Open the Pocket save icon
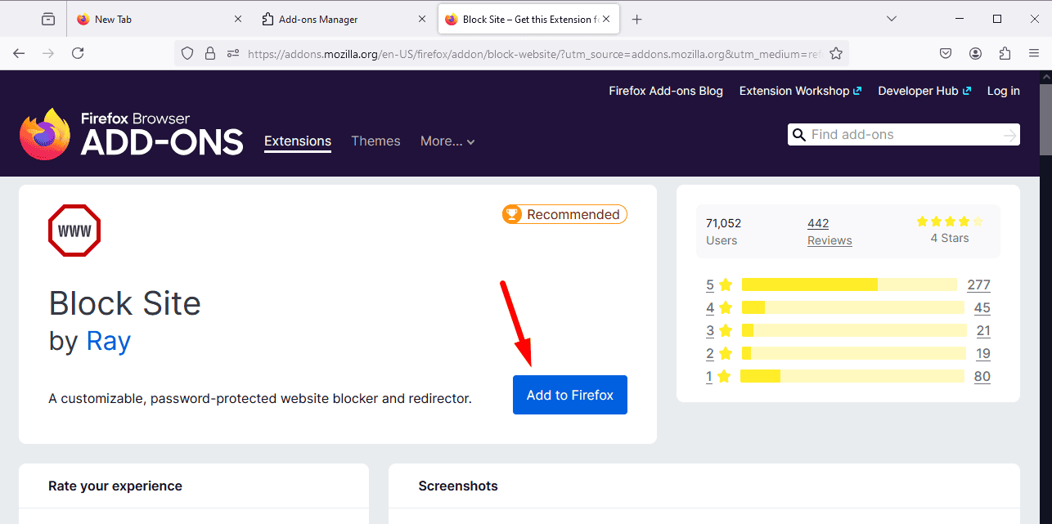This screenshot has height=524, width=1052. click(x=946, y=53)
